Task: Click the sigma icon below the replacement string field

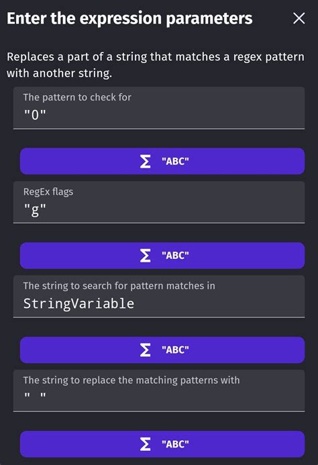Action: pyautogui.click(x=145, y=444)
